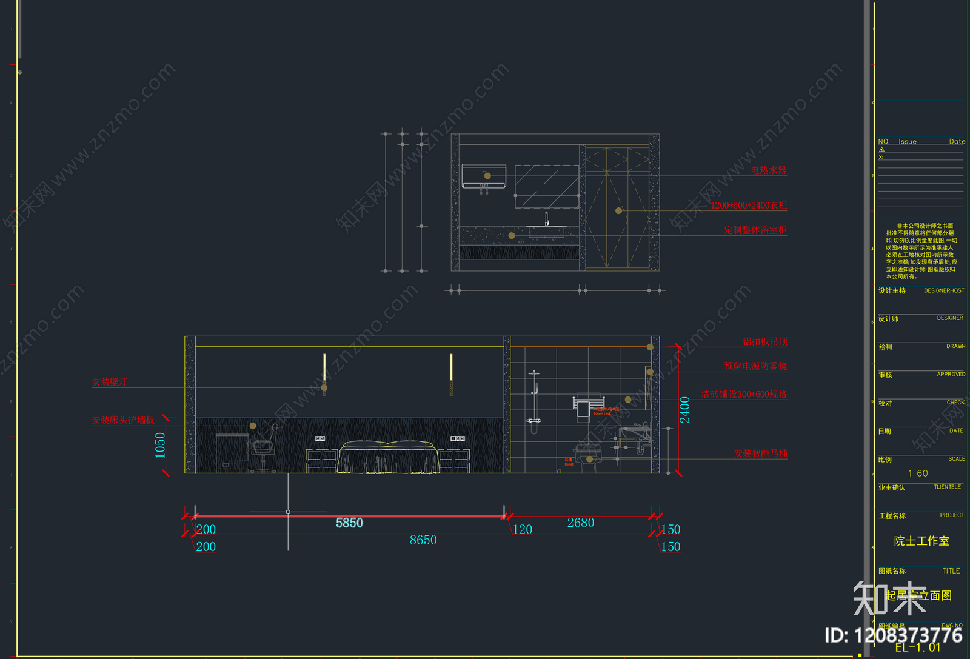Select the 安装智能马桶 annotation text

pos(760,453)
